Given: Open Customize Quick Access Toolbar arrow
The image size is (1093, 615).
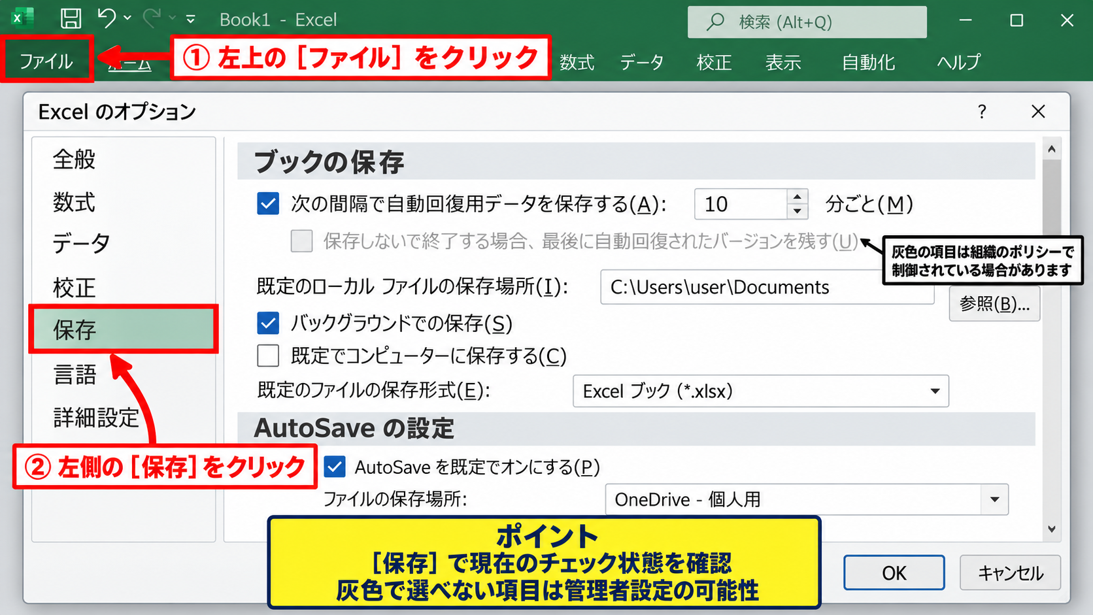Looking at the screenshot, I should pyautogui.click(x=191, y=20).
